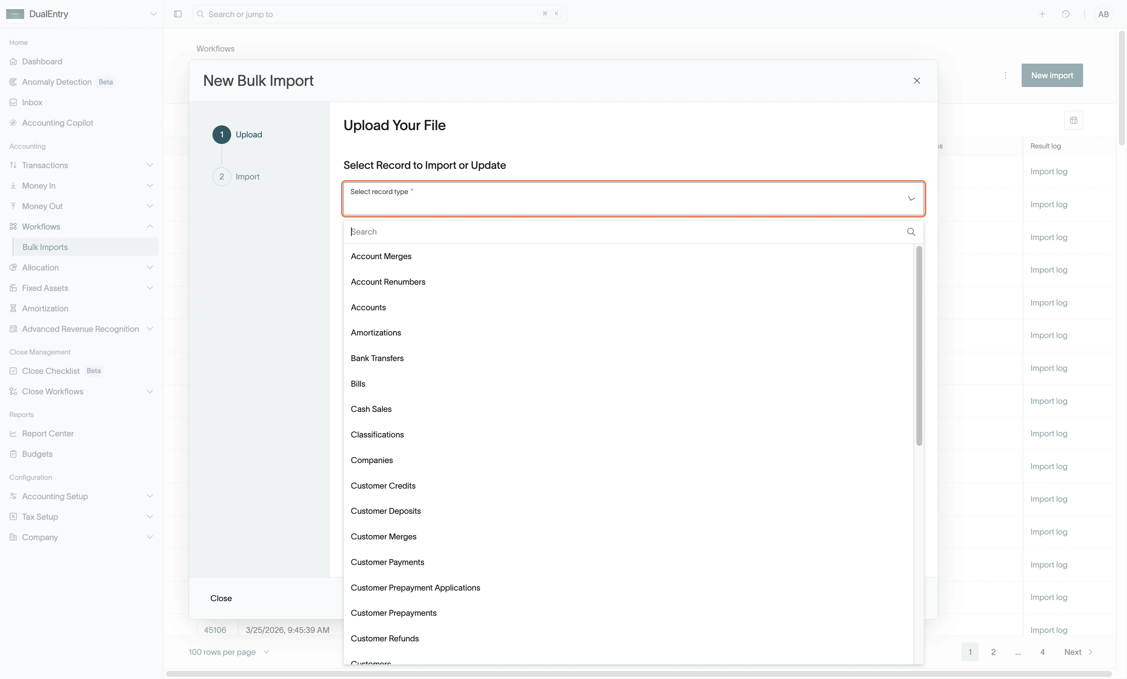Pick Customer Prepayment Applications option
Screen dimensions: 1127x679
629,588
